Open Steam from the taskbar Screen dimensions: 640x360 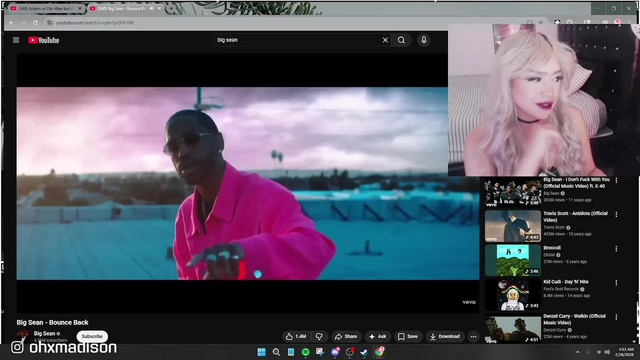point(364,352)
